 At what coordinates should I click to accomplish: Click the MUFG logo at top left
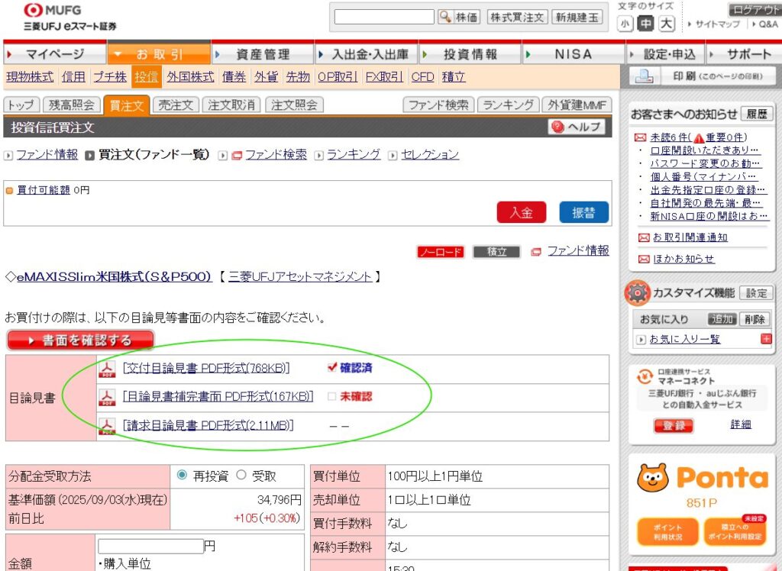pyautogui.click(x=53, y=10)
